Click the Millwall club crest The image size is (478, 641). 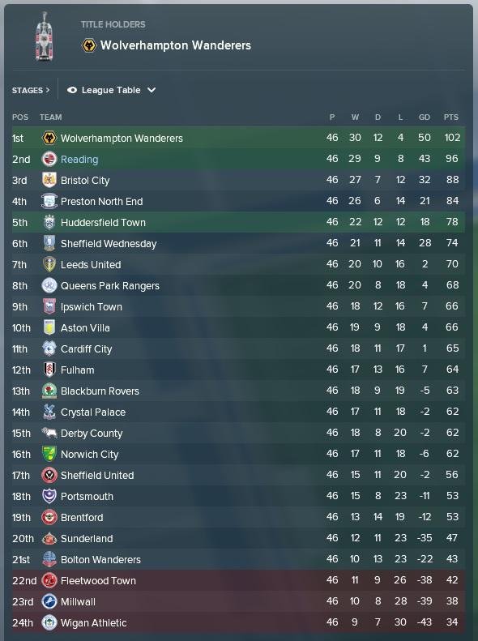coord(49,601)
